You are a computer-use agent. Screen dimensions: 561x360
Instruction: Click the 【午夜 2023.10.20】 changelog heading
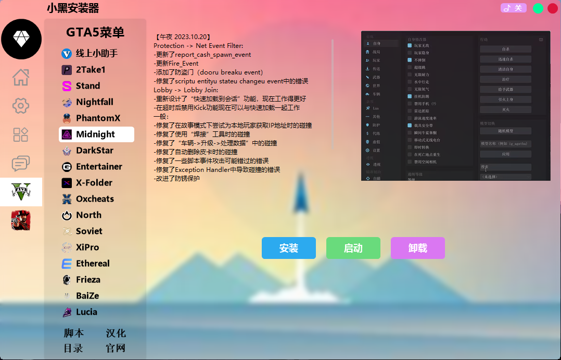coord(182,37)
